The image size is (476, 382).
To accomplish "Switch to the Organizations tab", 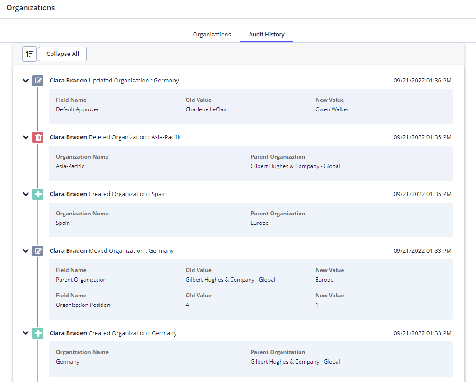I will 212,35.
